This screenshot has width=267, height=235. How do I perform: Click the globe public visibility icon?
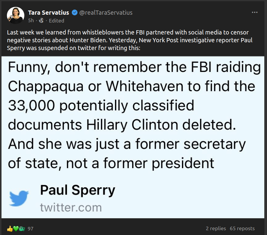41,21
